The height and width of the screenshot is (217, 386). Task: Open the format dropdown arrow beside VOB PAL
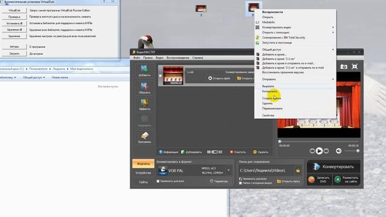pyautogui.click(x=229, y=170)
